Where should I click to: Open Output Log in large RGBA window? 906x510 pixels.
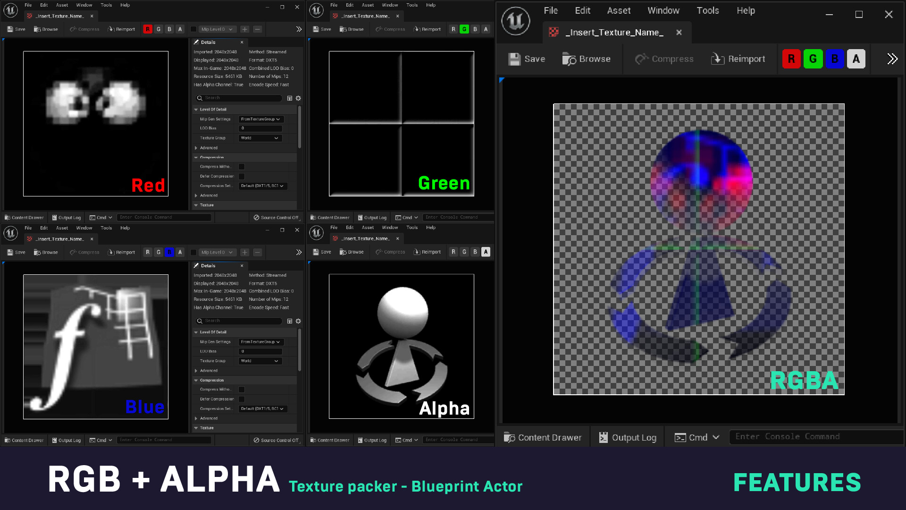(628, 437)
